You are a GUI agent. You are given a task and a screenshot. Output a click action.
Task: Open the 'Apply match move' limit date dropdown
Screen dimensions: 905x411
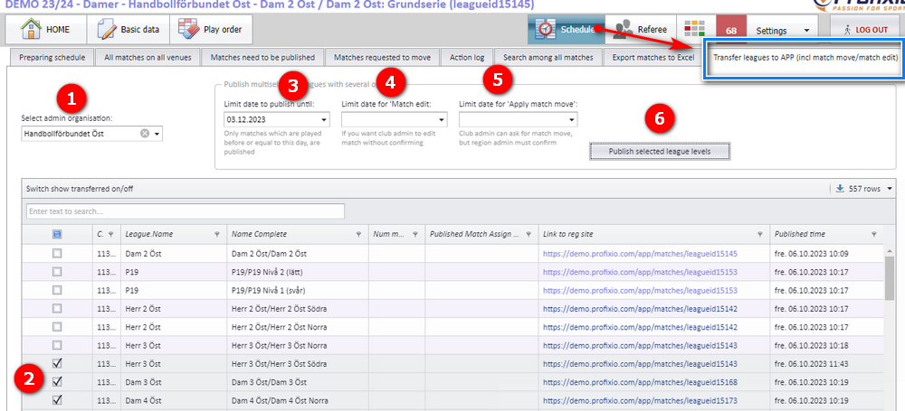pos(571,120)
